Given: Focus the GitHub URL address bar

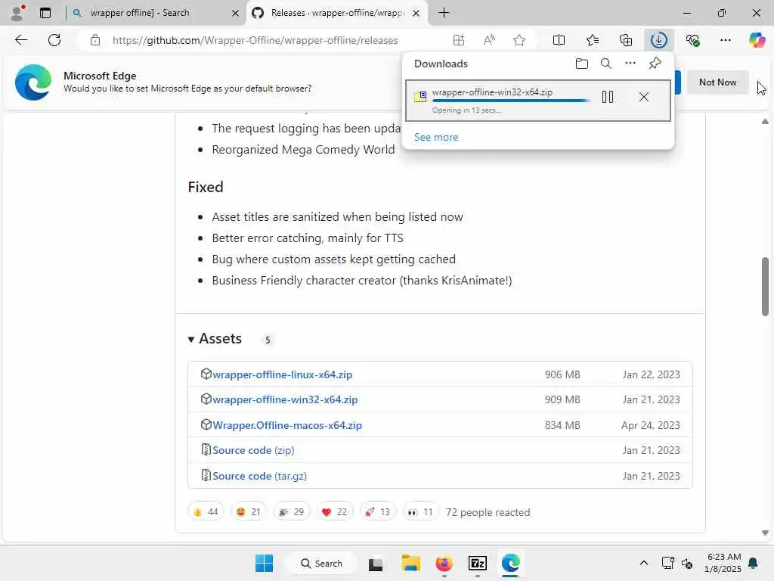Looking at the screenshot, I should pyautogui.click(x=255, y=40).
